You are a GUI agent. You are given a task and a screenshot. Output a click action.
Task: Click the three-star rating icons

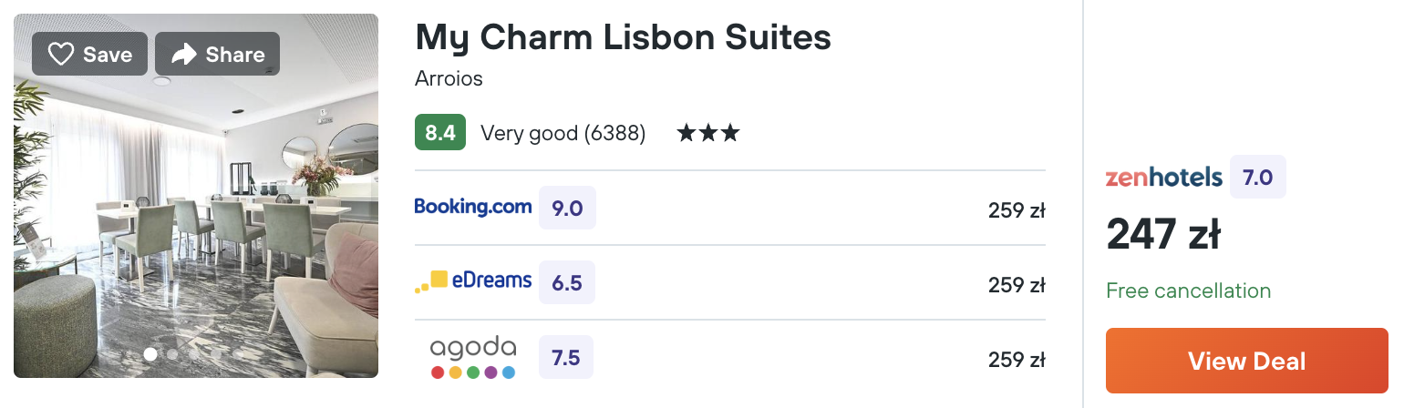pos(708,134)
